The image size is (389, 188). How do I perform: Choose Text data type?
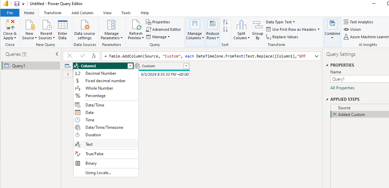[x=106, y=144]
